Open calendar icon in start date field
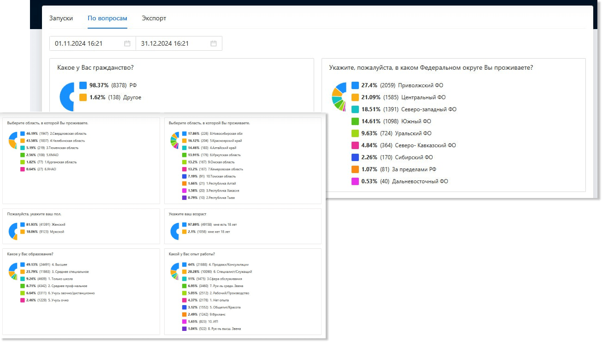This screenshot has height=342, width=602. pos(127,43)
